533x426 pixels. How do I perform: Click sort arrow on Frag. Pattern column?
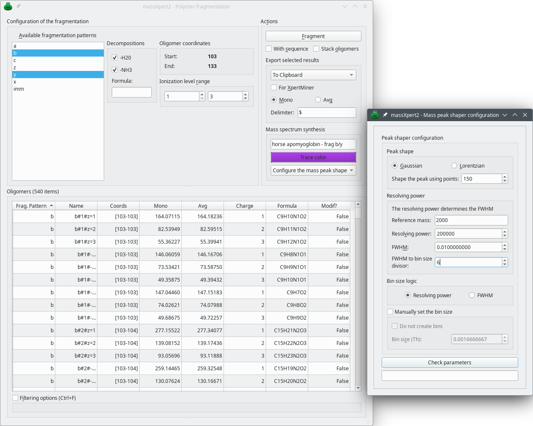coord(51,206)
